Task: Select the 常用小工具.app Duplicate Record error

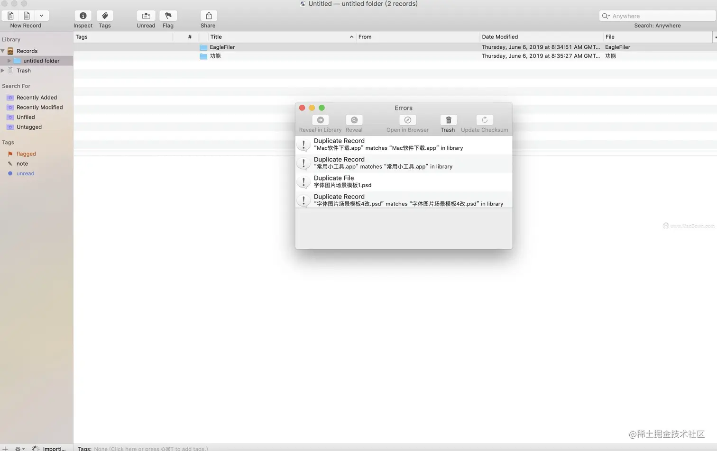Action: (404, 163)
